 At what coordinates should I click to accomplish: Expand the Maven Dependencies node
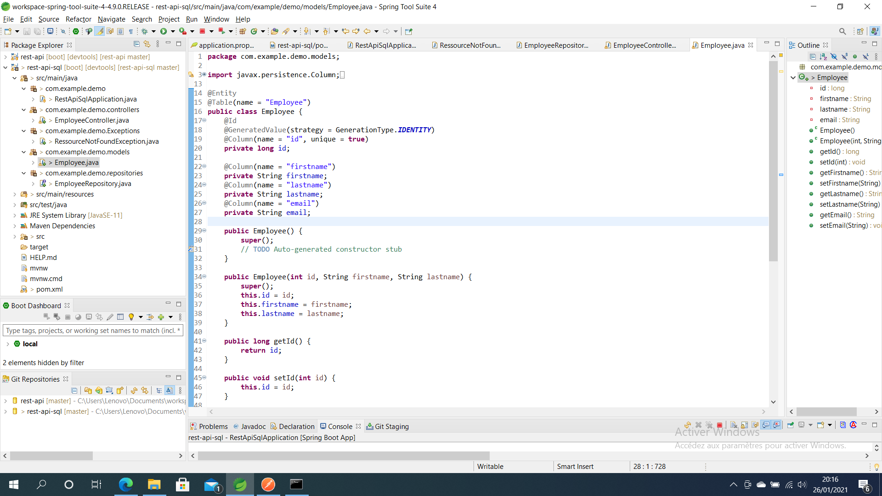click(x=15, y=226)
